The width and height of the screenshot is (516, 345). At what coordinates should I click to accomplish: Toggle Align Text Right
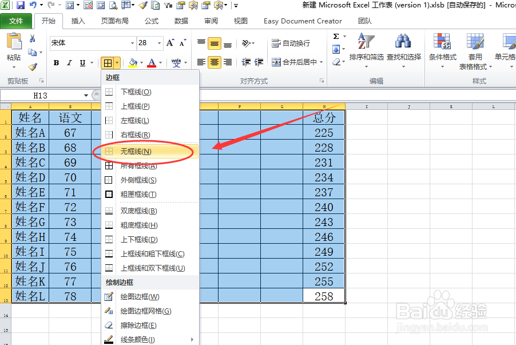228,62
